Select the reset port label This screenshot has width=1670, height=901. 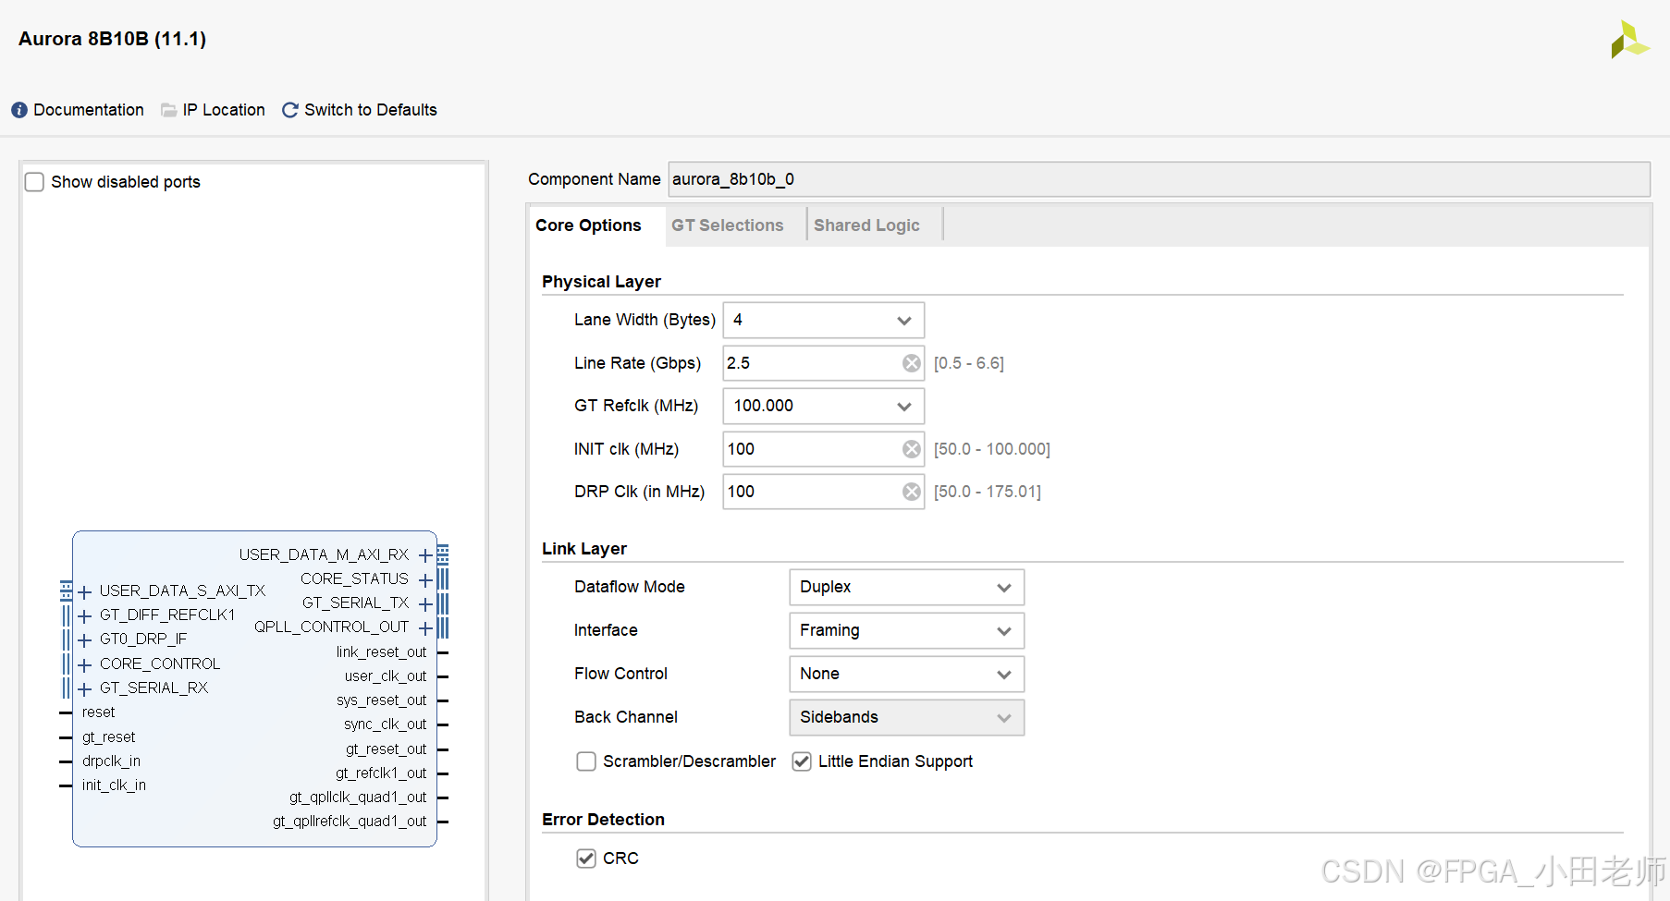tap(98, 712)
